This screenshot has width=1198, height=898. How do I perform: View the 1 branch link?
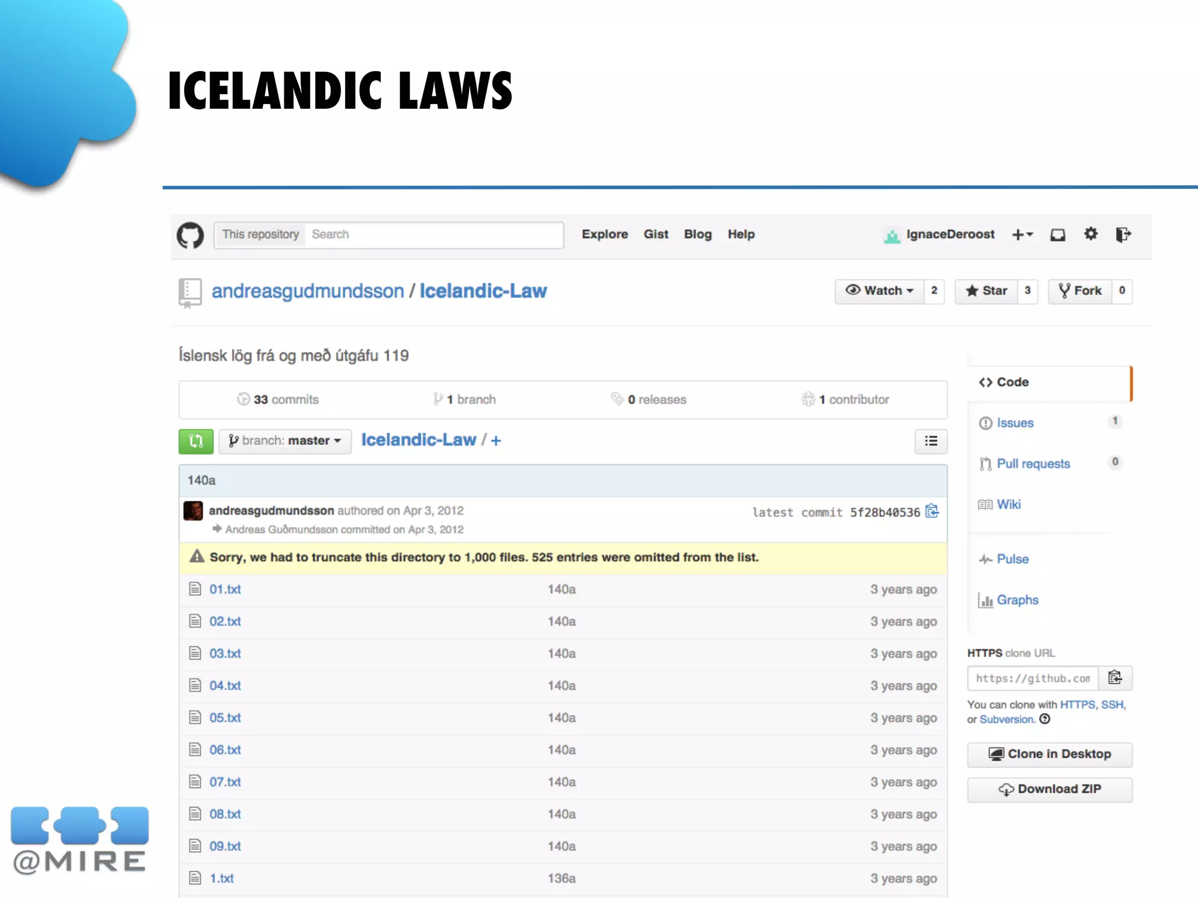pos(464,399)
